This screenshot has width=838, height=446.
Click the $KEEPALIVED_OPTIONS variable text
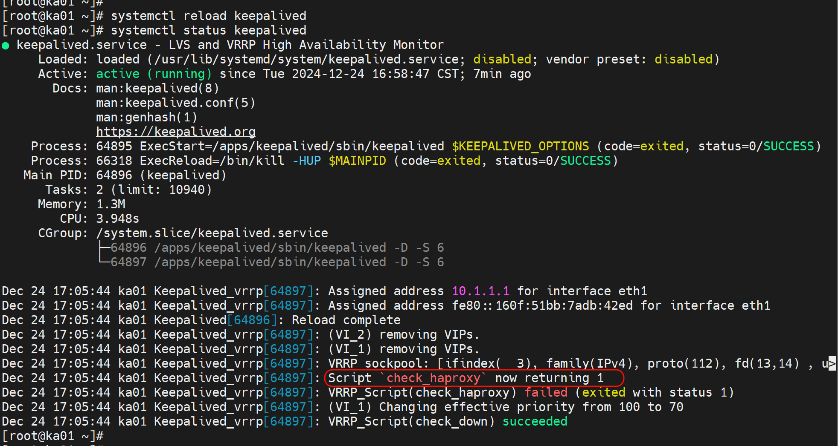pyautogui.click(x=520, y=146)
